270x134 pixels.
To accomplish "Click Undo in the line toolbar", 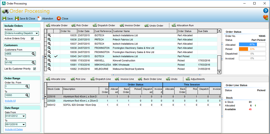I will click(x=172, y=79).
